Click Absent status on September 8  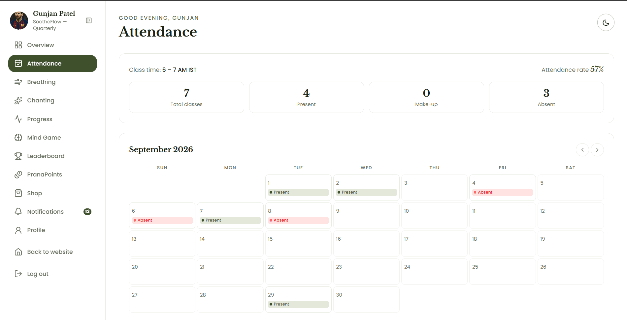tap(298, 220)
